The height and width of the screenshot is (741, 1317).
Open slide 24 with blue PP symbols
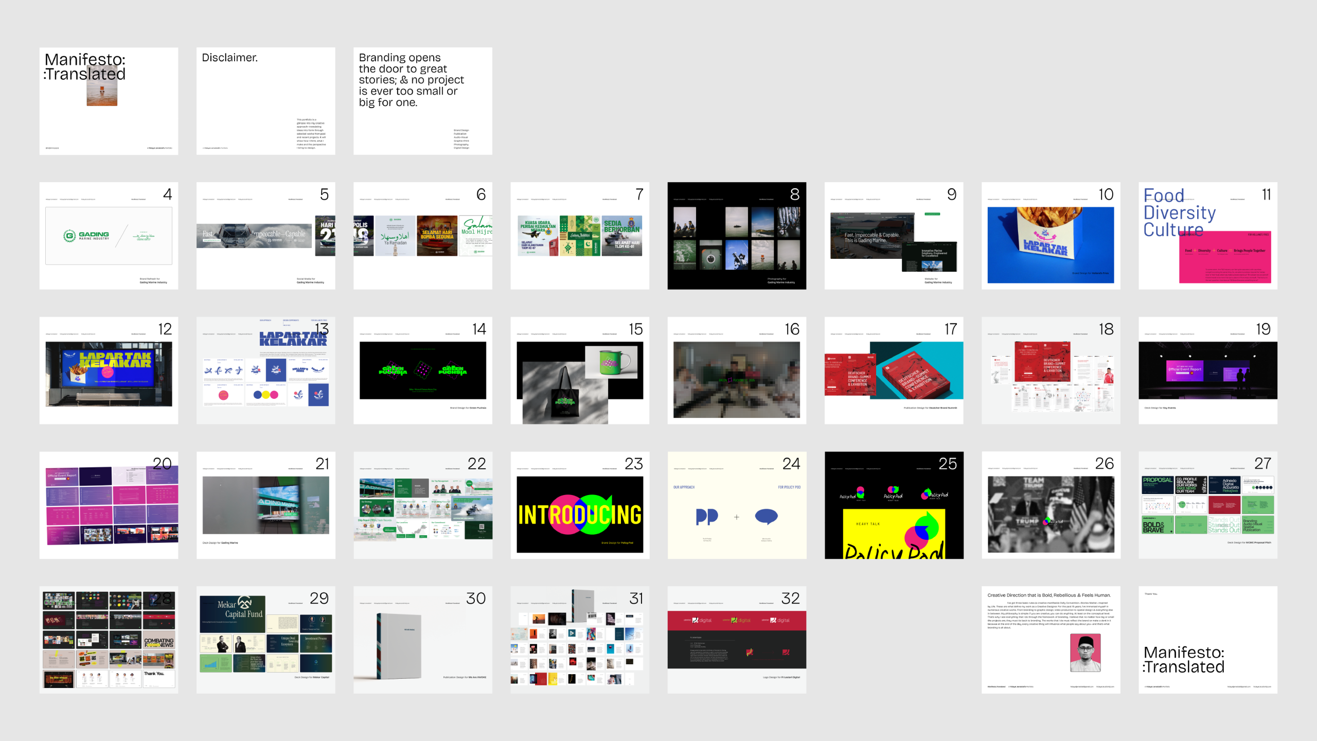click(x=736, y=505)
